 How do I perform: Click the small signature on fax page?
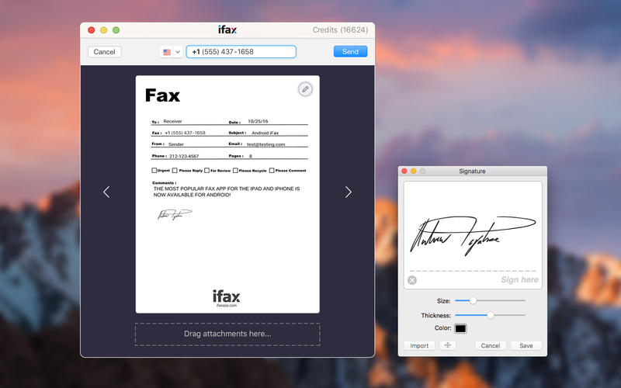(x=174, y=215)
